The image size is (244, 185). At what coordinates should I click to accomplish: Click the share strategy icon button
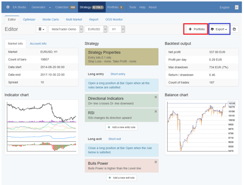[234, 29]
